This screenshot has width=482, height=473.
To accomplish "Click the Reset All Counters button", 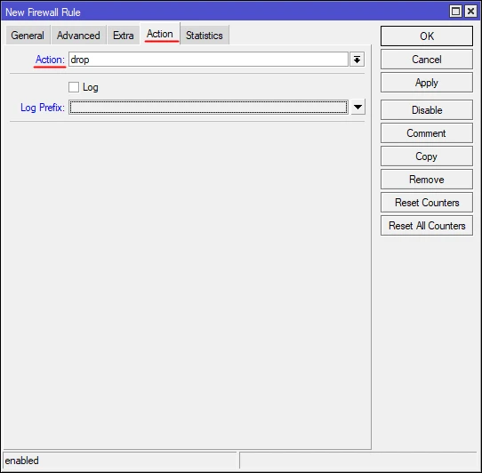I will coord(427,226).
